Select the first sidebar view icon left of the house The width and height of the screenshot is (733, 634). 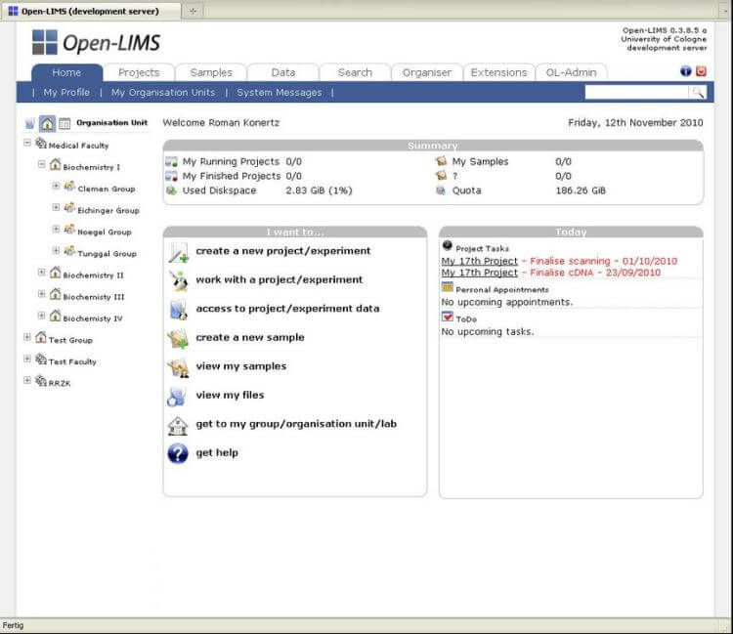(30, 123)
